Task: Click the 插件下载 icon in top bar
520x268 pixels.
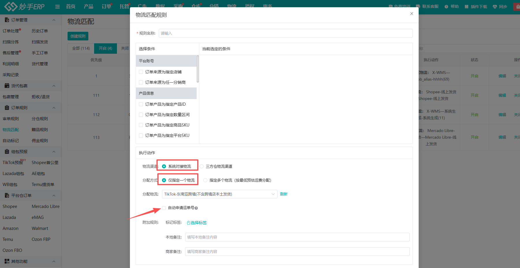Action: 467,7
